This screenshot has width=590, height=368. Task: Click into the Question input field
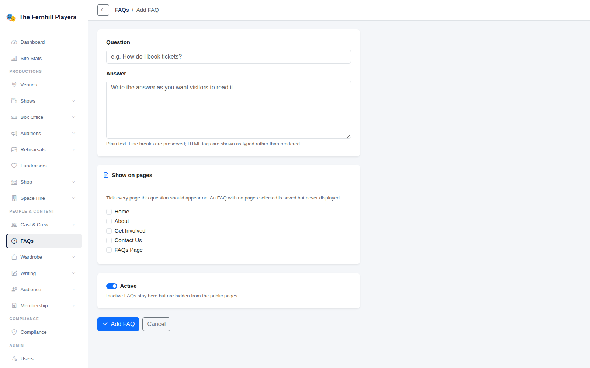(229, 57)
